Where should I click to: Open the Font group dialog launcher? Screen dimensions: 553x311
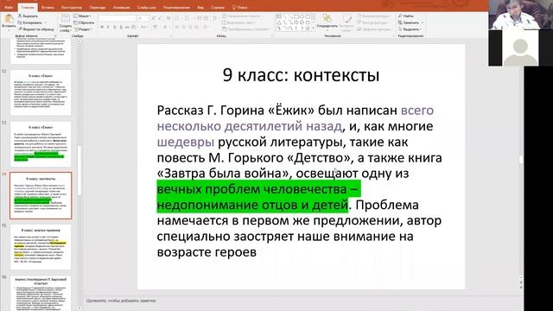171,36
